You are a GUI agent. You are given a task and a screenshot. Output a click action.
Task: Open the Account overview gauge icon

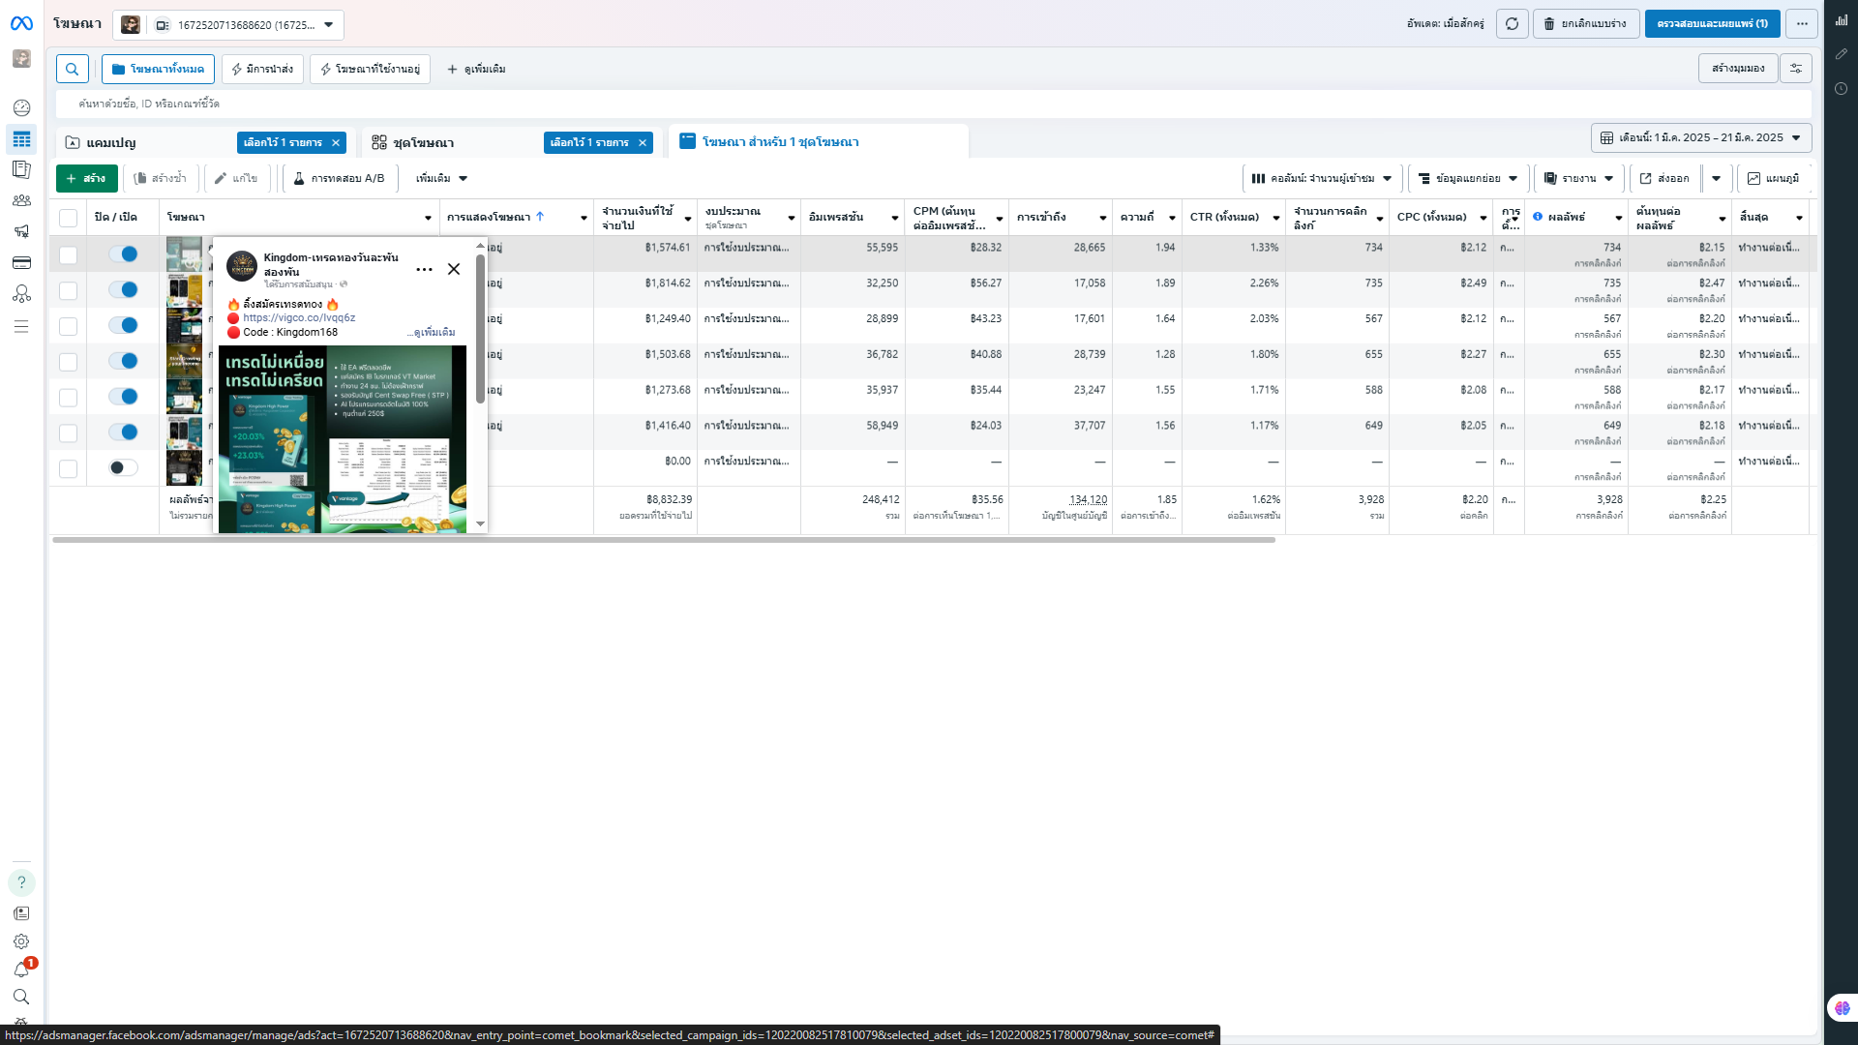(21, 107)
